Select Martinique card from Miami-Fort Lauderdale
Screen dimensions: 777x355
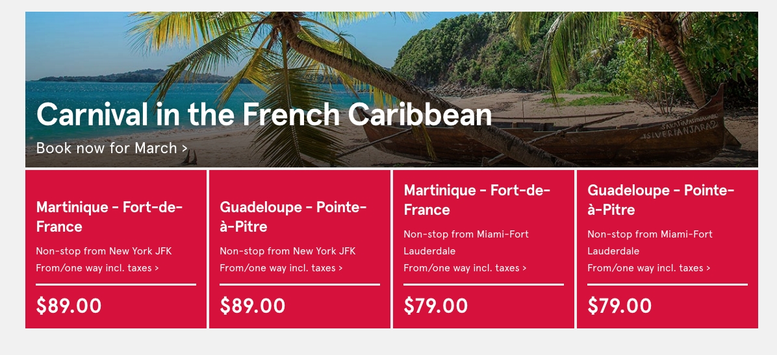(x=483, y=249)
